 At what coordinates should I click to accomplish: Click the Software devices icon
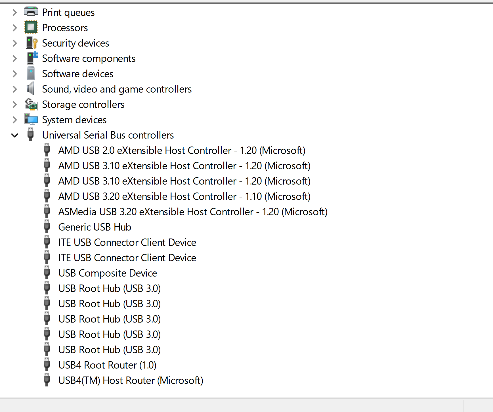(x=31, y=74)
